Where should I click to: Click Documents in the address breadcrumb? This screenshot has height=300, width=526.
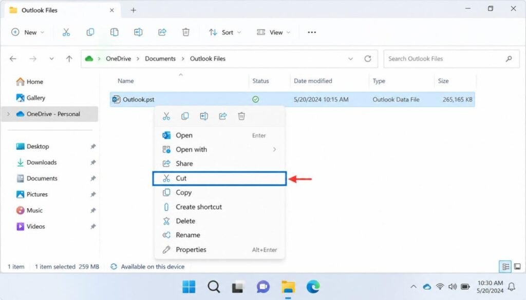pos(160,58)
